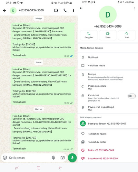Viewport: 138px width, 172px height.
Task: Open the camera from message bar
Action: pos(62,158)
